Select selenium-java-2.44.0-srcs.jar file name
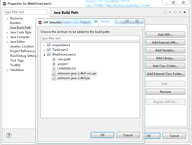 pyautogui.click(x=77, y=73)
